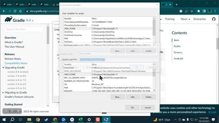The image size is (219, 123).
Task: Click the system variables scrollbar thumb
Action: coord(154,73)
